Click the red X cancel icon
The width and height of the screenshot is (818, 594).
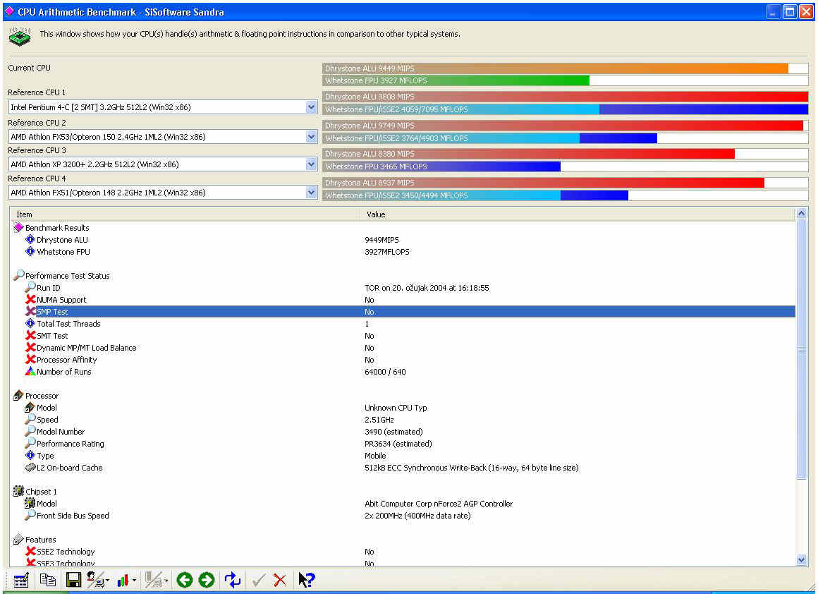280,580
